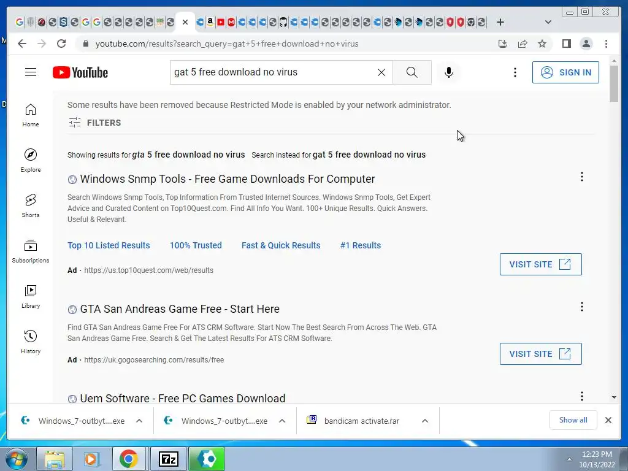This screenshot has width=628, height=471.
Task: Switch to the GitHub tab
Action: click(283, 22)
